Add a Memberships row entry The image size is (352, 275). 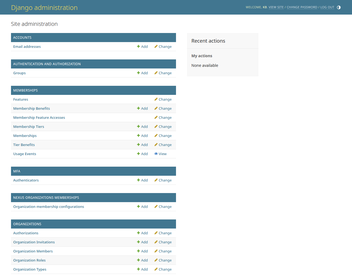(x=142, y=136)
